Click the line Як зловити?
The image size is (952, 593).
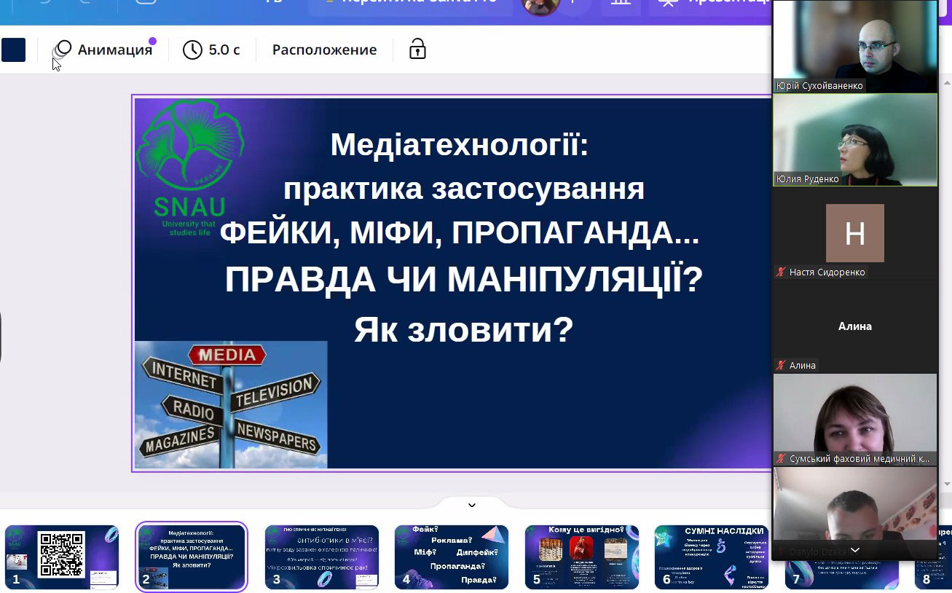point(464,329)
